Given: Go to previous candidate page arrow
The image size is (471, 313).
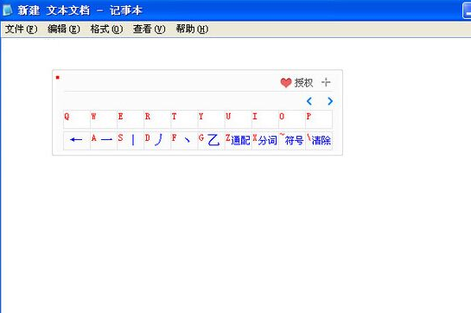Looking at the screenshot, I should [x=309, y=101].
